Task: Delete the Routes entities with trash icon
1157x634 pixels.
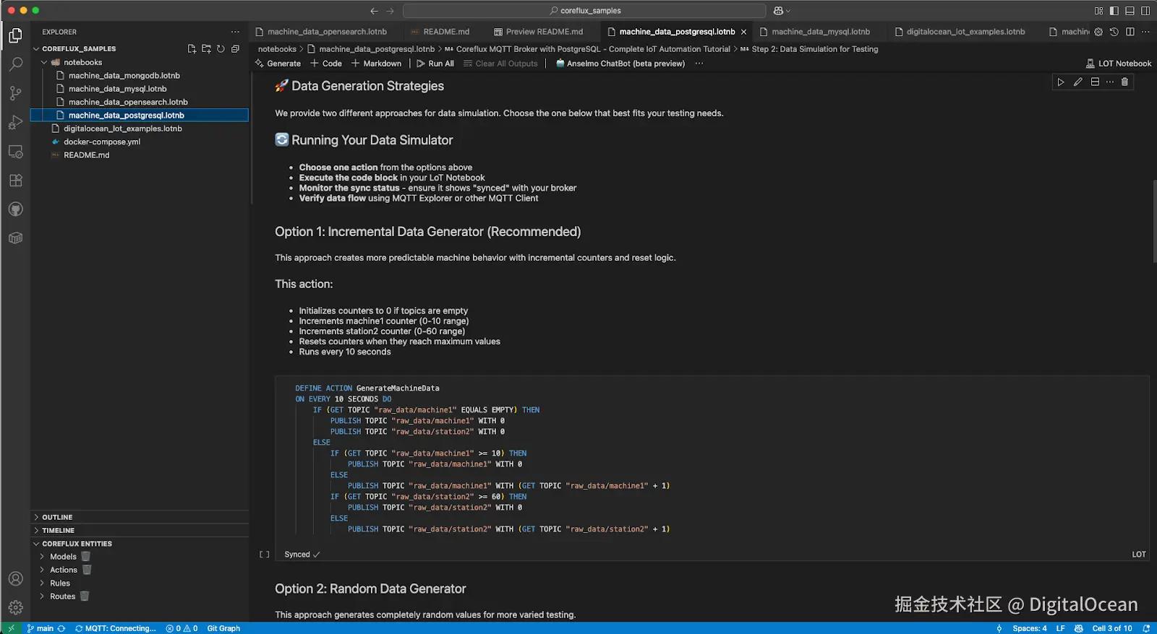Action: [x=85, y=596]
